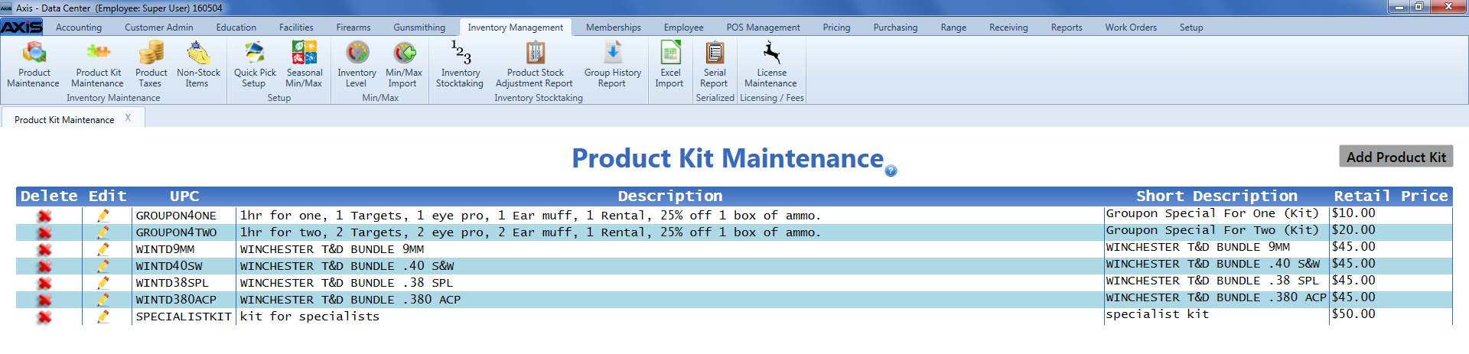Delete the WINTD38SPL kit
The height and width of the screenshot is (354, 1469).
[x=45, y=283]
